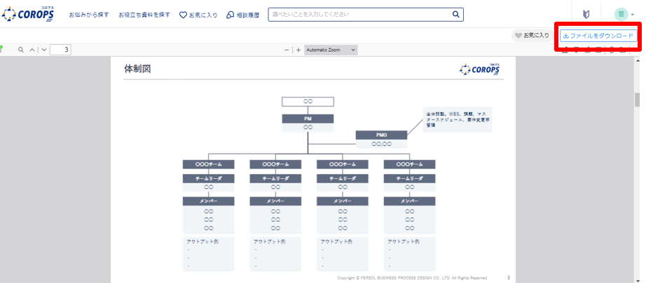Open the Automatic Zoom dropdown

coord(331,50)
